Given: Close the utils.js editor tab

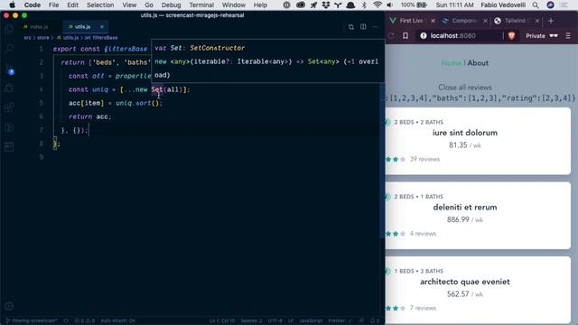Looking at the screenshot, I should (x=102, y=27).
